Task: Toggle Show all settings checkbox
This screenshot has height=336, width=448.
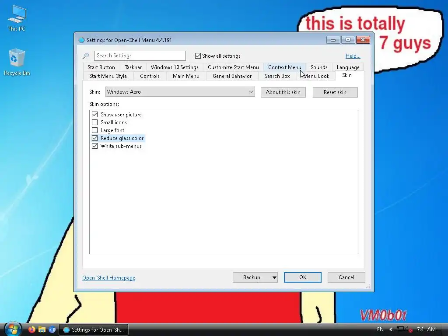Action: (198, 56)
